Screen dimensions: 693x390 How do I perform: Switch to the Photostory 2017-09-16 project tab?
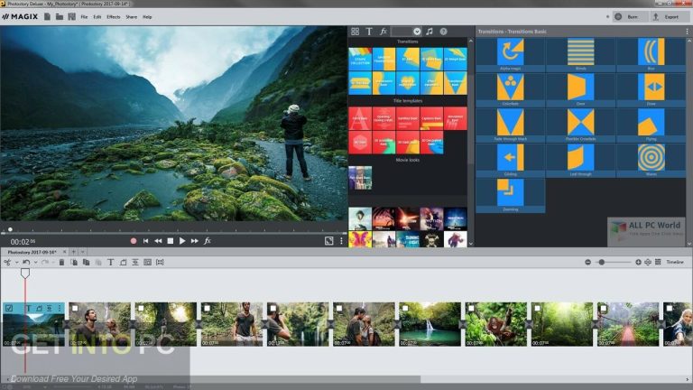tap(32, 252)
